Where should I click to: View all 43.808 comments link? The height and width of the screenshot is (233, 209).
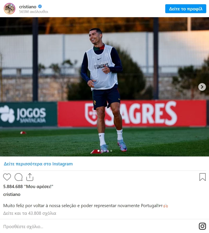30,213
